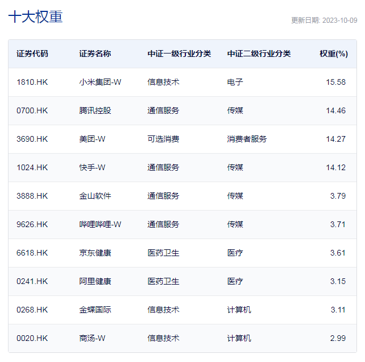
Task: Click the 消费者服务 industry cell
Action: pyautogui.click(x=247, y=139)
